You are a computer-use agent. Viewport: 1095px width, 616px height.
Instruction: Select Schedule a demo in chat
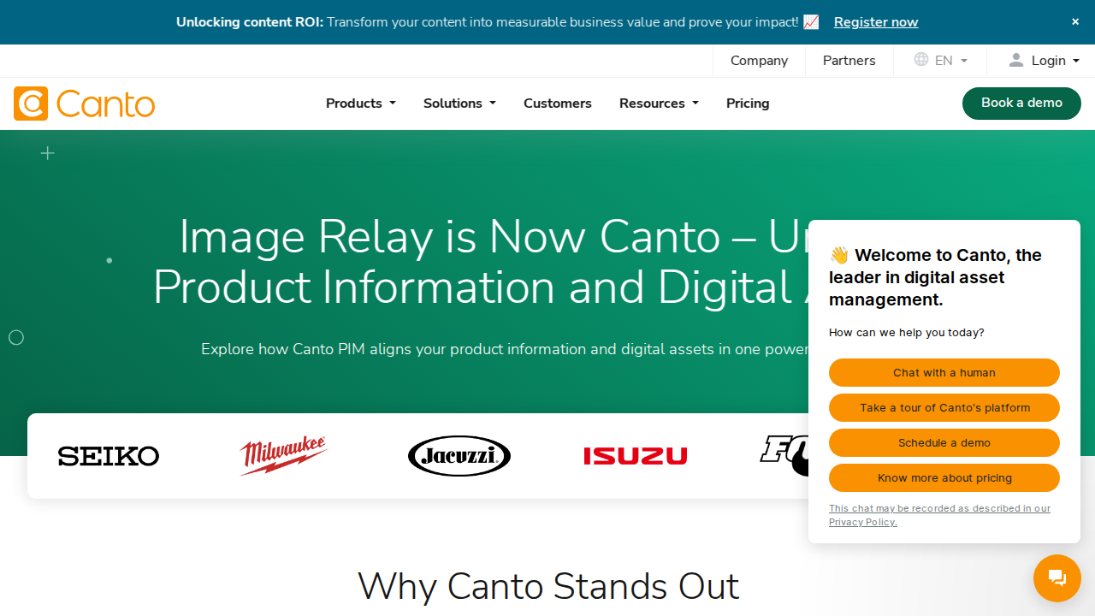(944, 443)
